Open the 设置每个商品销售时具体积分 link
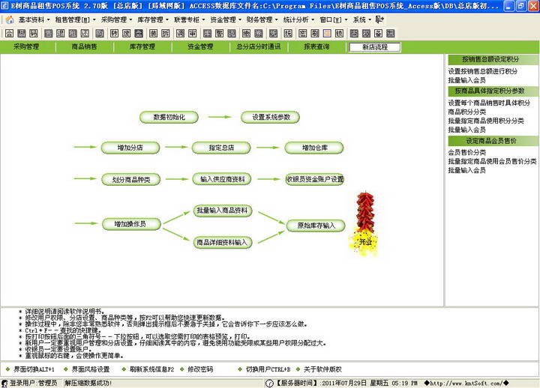 (489, 103)
